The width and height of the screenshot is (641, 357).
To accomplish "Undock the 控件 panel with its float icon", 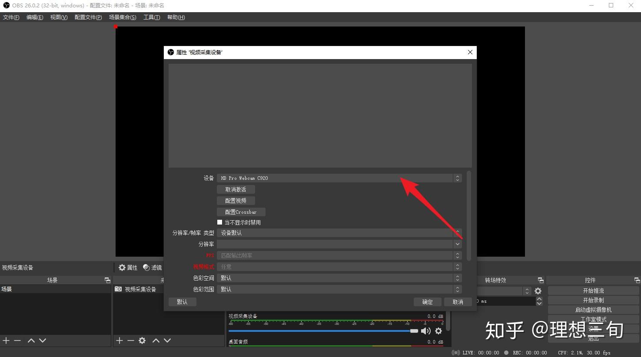I will pyautogui.click(x=637, y=280).
